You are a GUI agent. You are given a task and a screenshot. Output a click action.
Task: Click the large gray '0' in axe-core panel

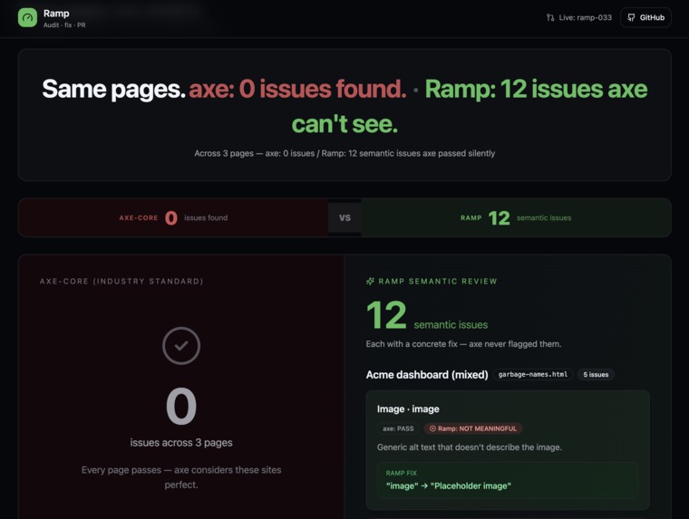click(x=181, y=406)
